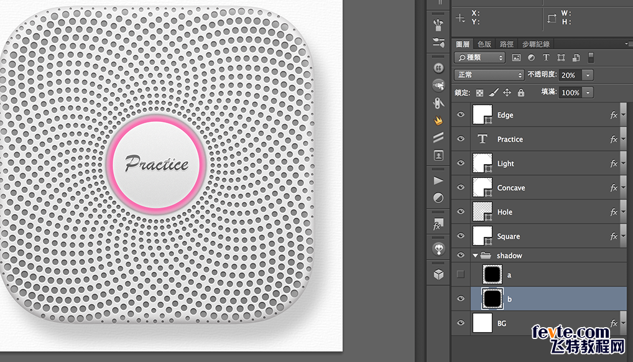The width and height of the screenshot is (633, 362).
Task: Click the lock position move icon
Action: click(507, 93)
